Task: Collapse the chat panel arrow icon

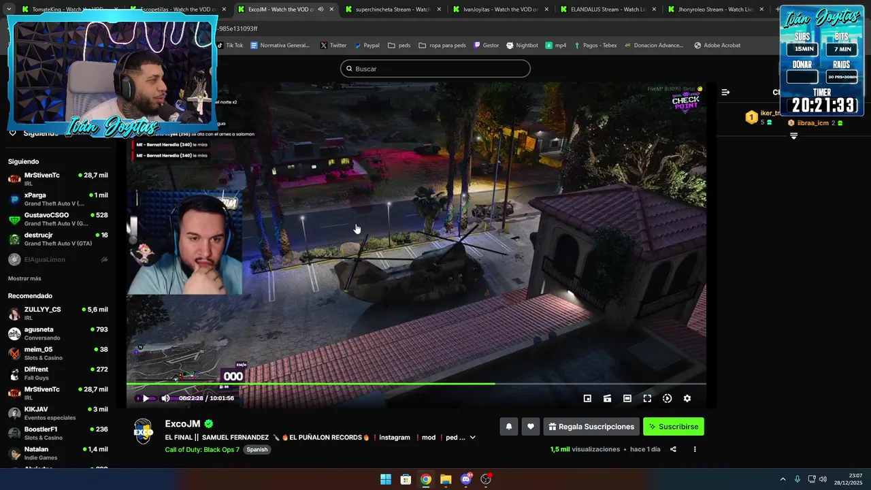Action: click(x=725, y=92)
